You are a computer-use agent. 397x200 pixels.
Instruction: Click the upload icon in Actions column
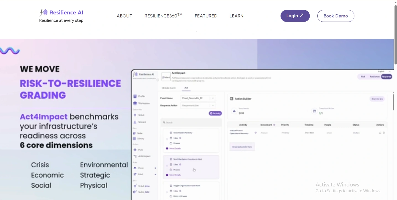[380, 133]
